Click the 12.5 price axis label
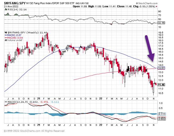This screenshot has height=136, width=174. coord(161,76)
